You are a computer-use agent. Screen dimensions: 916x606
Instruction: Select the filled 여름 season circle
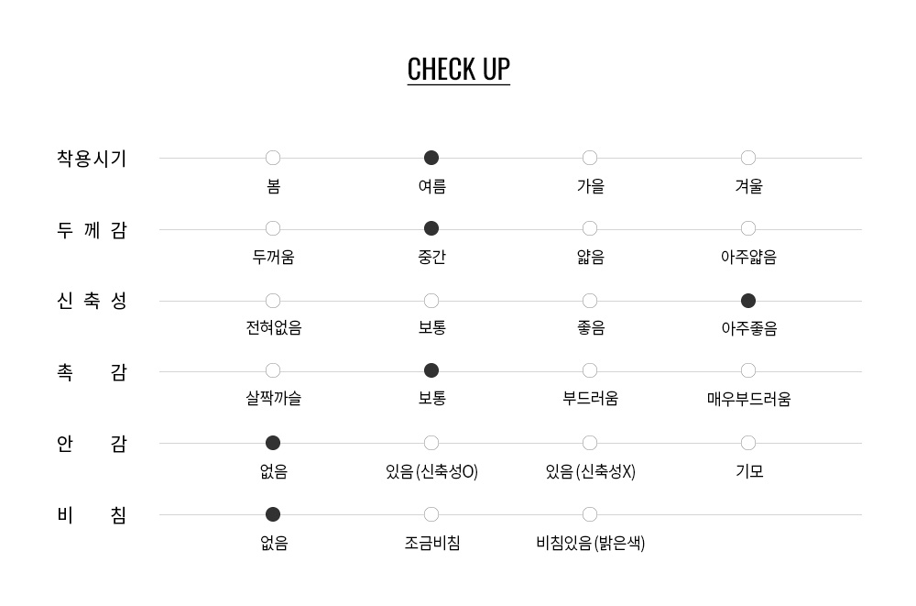[431, 158]
